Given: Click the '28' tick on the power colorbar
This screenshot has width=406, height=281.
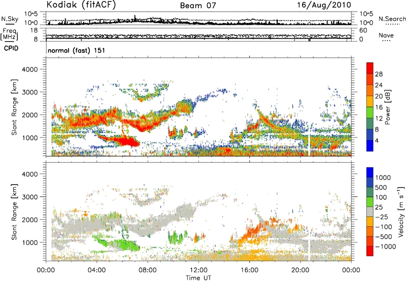Looking at the screenshot, I should (x=379, y=74).
